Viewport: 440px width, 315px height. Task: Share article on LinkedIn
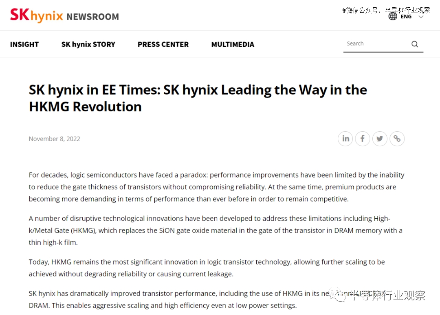pyautogui.click(x=345, y=139)
